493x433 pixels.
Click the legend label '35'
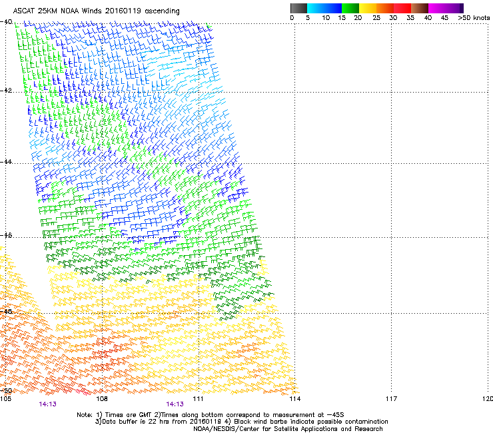[410, 18]
